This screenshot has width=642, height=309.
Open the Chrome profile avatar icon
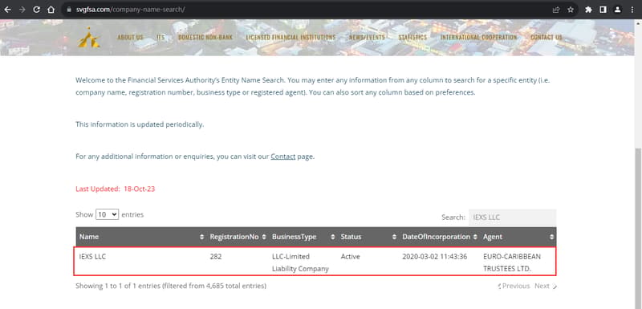pos(617,10)
